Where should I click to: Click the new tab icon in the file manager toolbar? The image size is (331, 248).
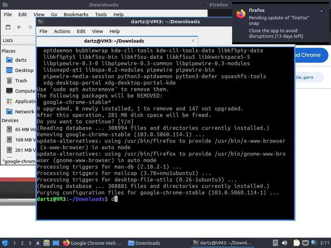coord(8,27)
